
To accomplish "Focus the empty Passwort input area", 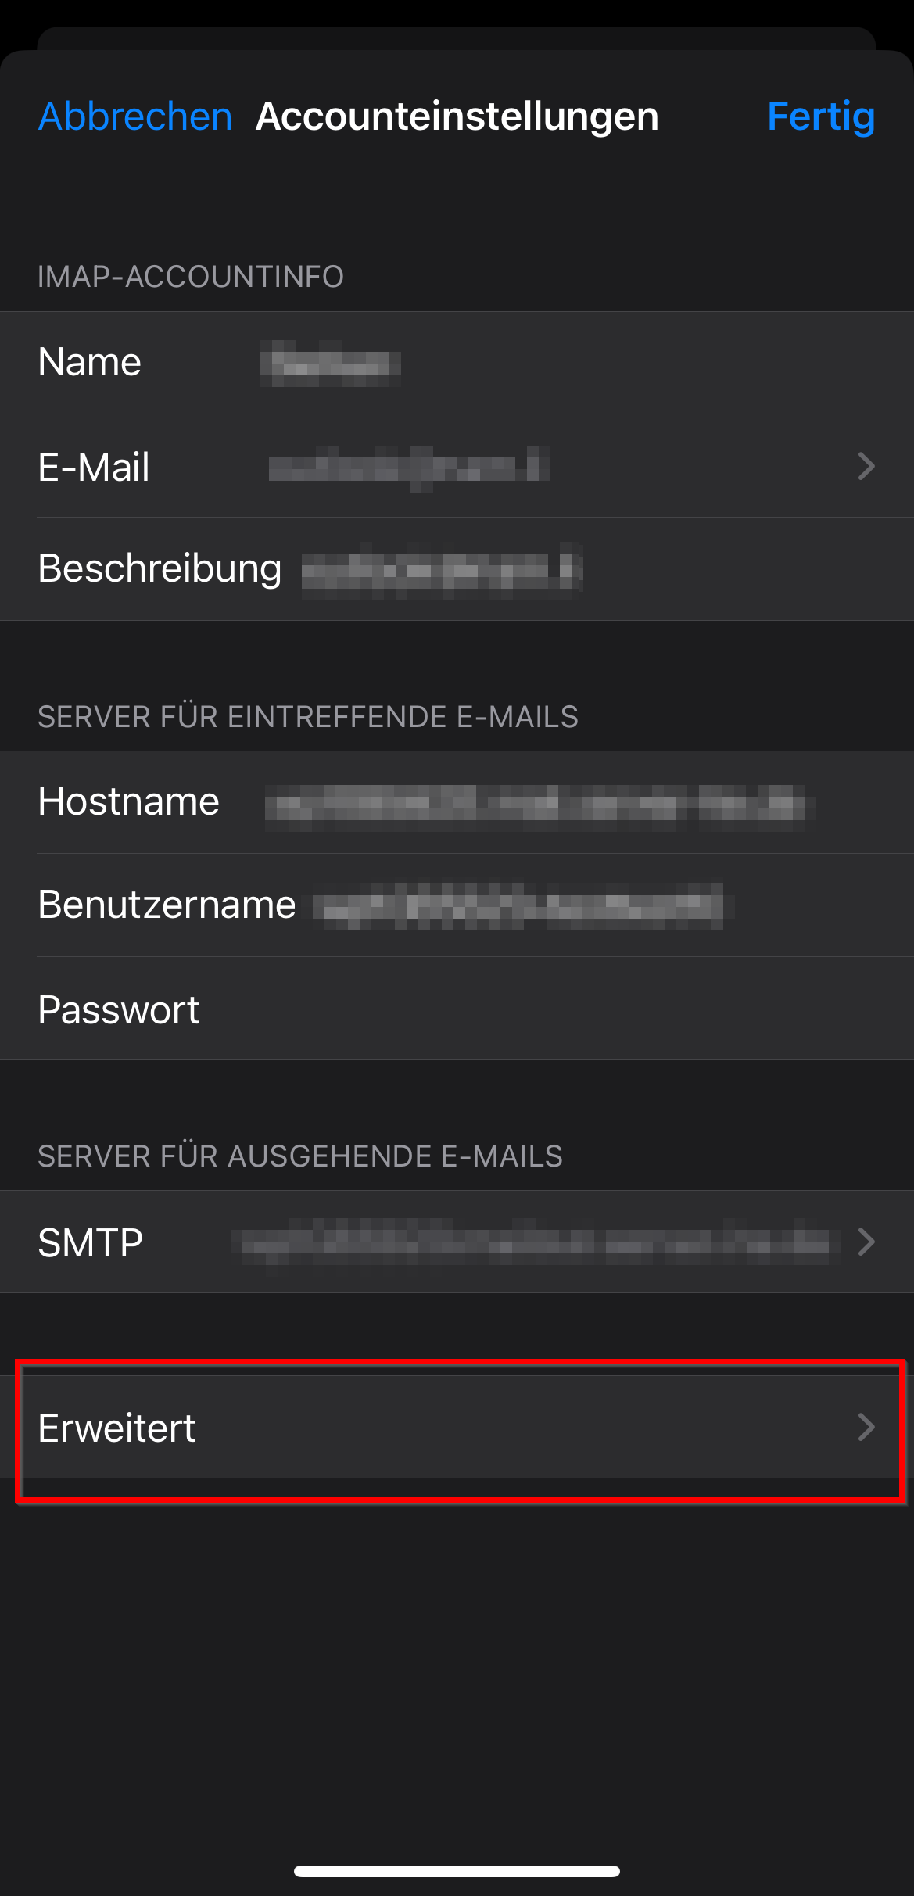I will (547, 1009).
